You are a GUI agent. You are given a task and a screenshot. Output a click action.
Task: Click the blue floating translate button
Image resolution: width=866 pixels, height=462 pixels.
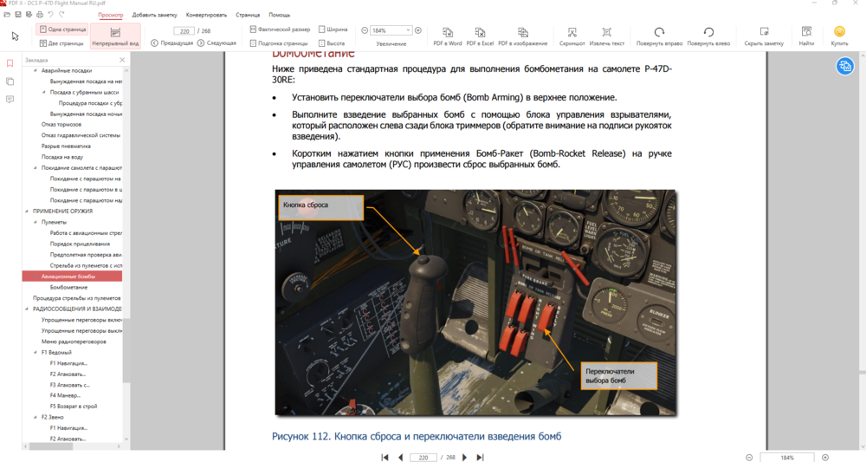point(844,67)
